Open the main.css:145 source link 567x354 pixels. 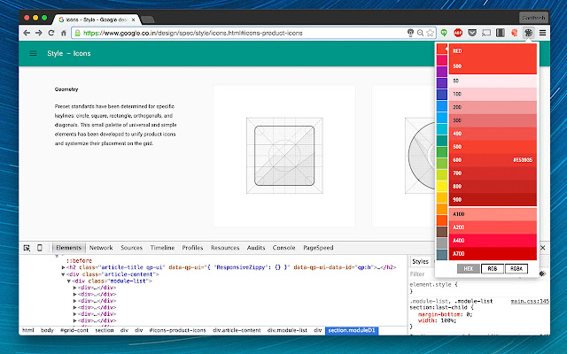coord(530,302)
